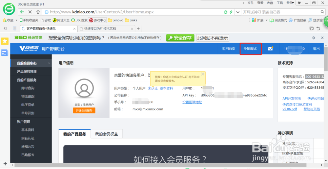328x169 pixels.
Task: Open the 扩展 extensions menu
Action: [258, 20]
